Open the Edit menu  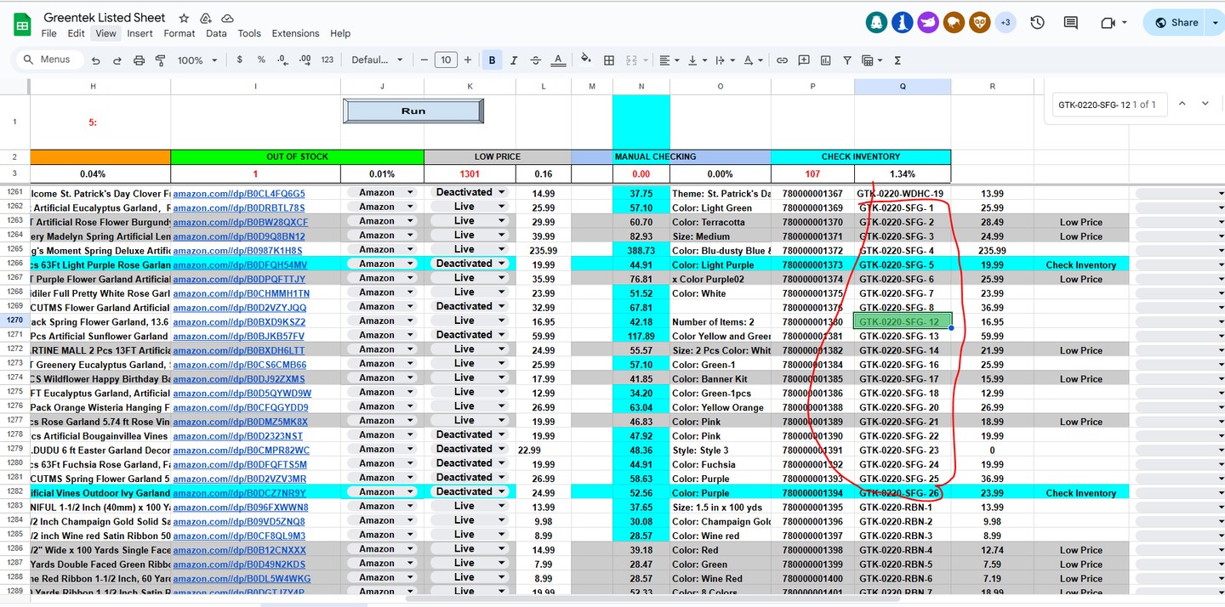pyautogui.click(x=77, y=33)
